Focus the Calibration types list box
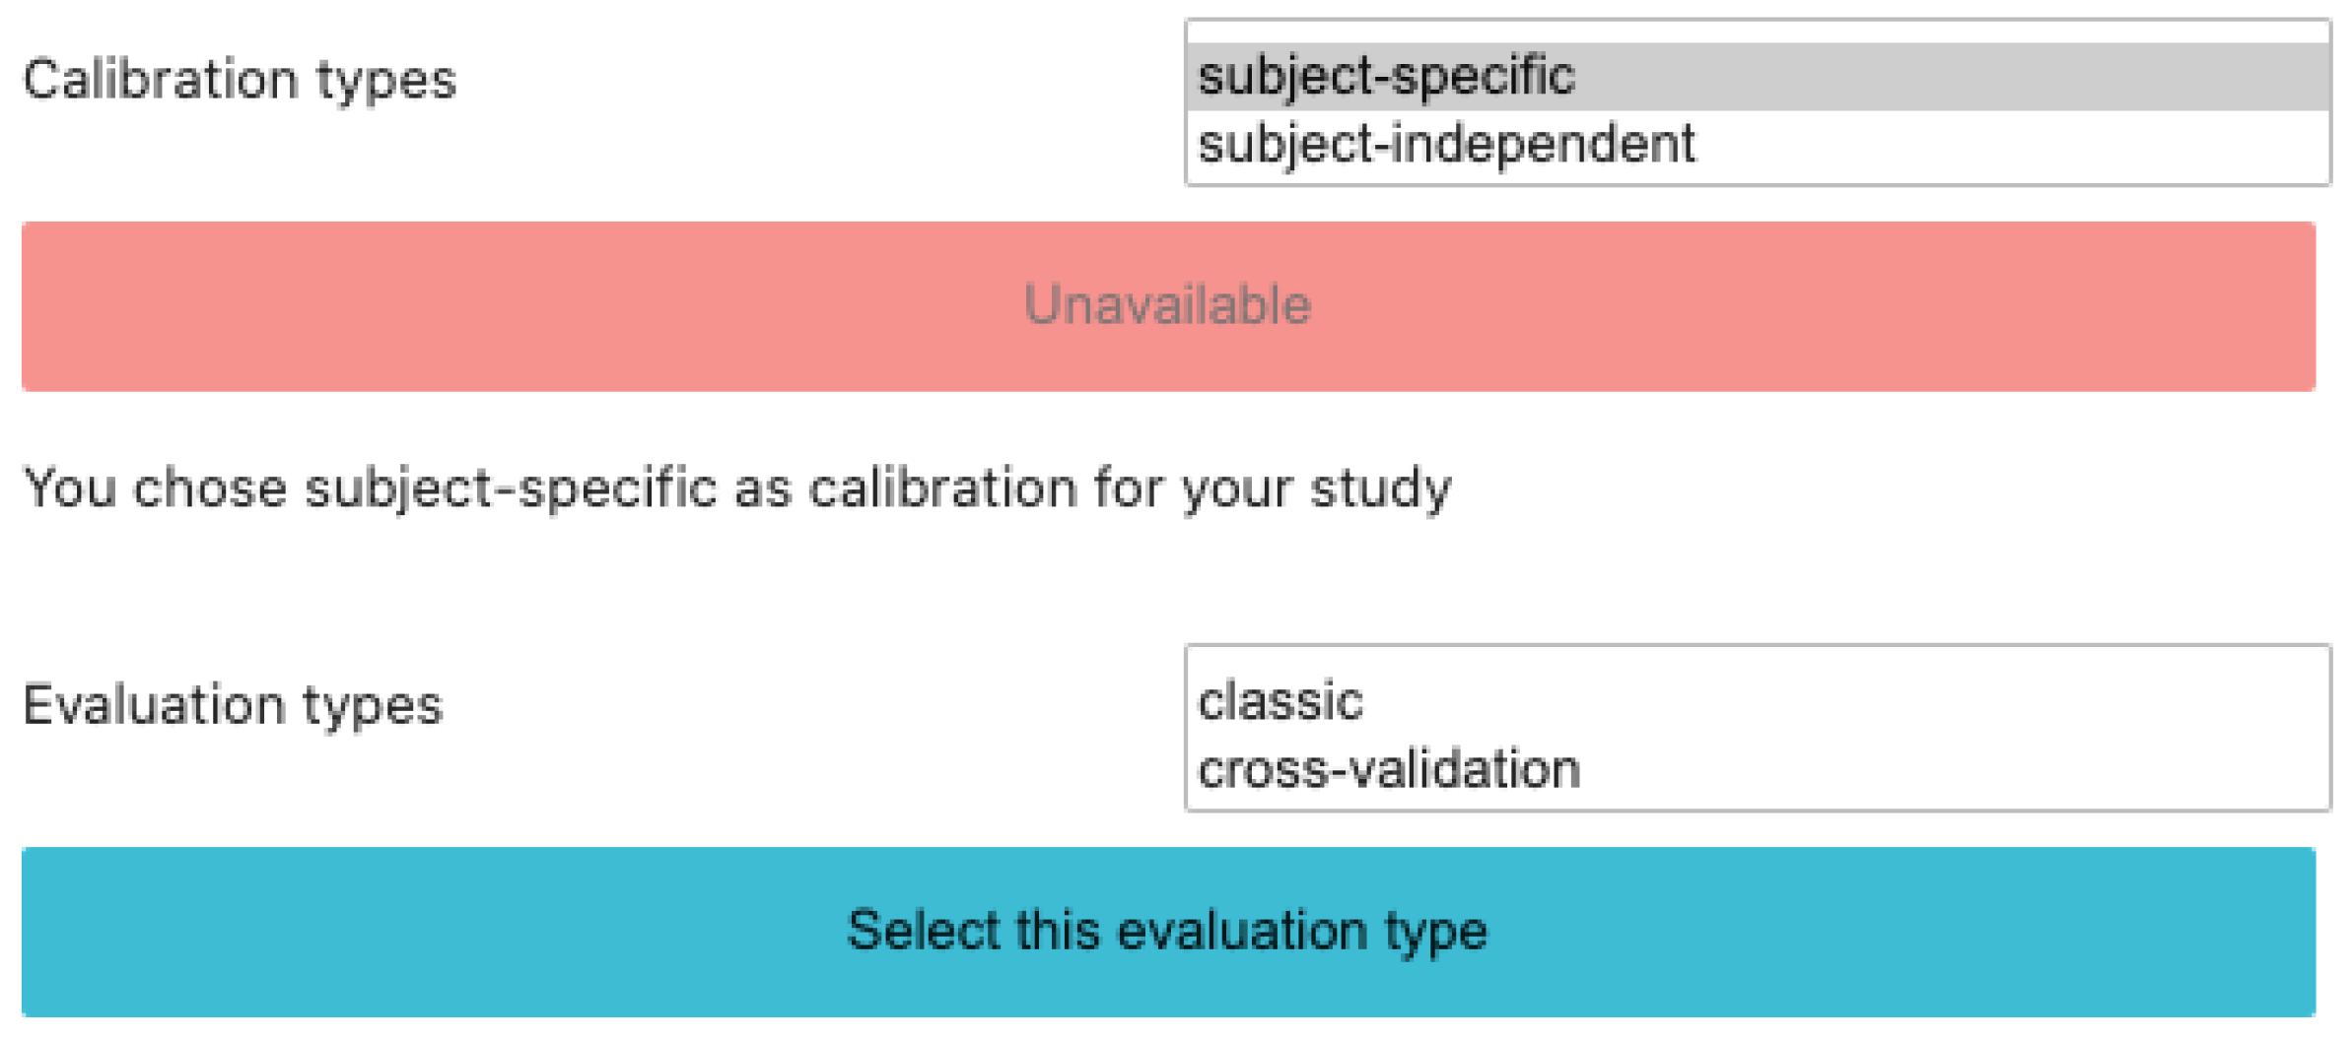The width and height of the screenshot is (2352, 1038). pos(1757,102)
